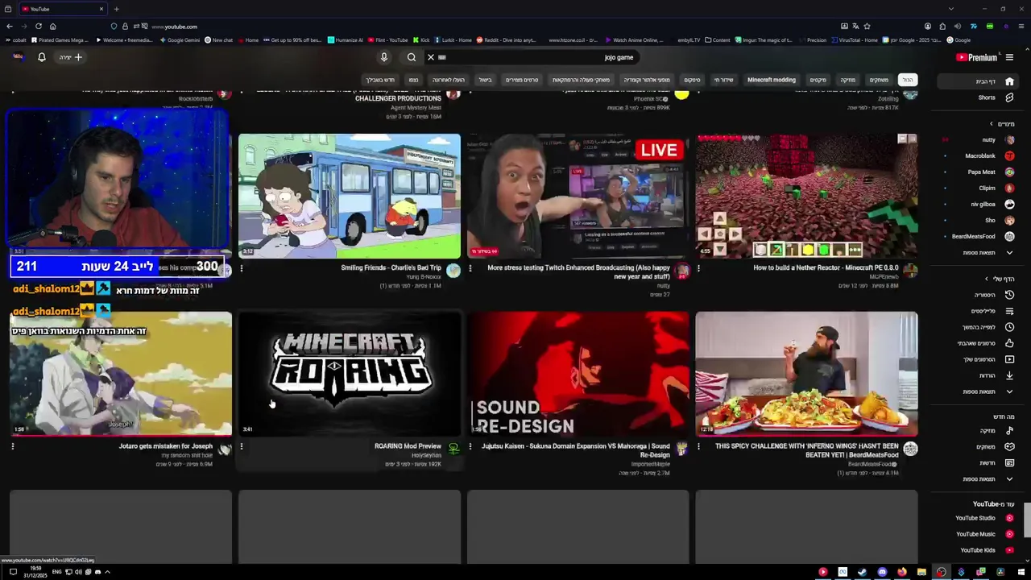Open watch history (היסטוריה) icon
The height and width of the screenshot is (580, 1031).
point(1009,295)
